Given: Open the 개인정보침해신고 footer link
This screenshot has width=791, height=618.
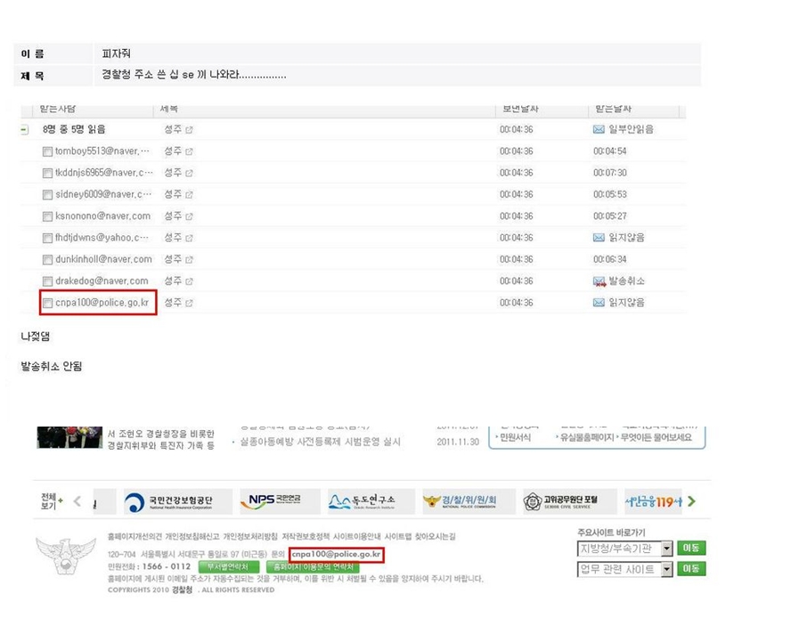Looking at the screenshot, I should pyautogui.click(x=192, y=537).
